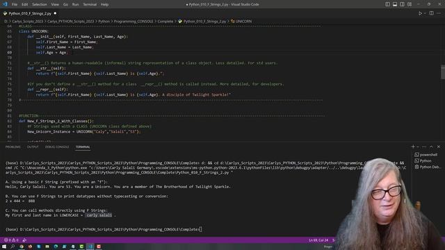Click the highlighted 'carly salali' terminal text

click(x=99, y=215)
